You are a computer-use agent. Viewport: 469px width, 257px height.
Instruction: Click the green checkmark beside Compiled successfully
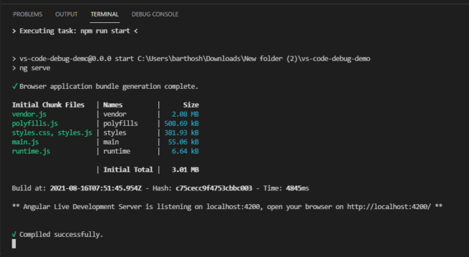(x=14, y=235)
